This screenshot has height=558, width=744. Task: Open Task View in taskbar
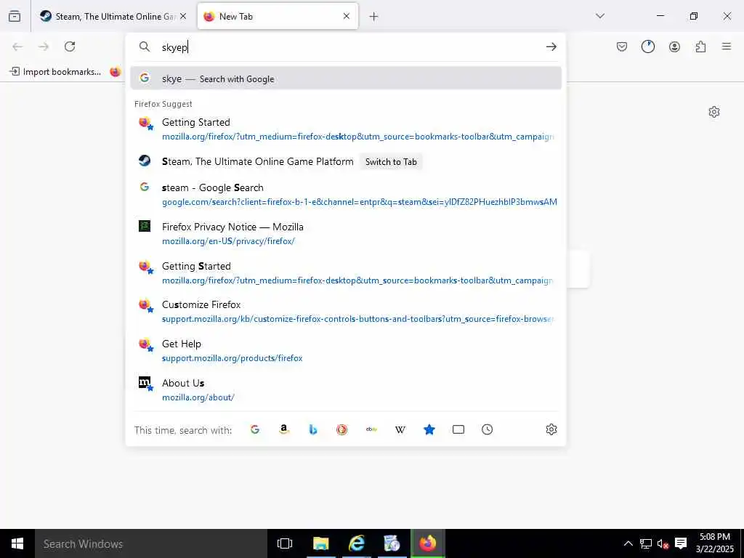coord(285,543)
